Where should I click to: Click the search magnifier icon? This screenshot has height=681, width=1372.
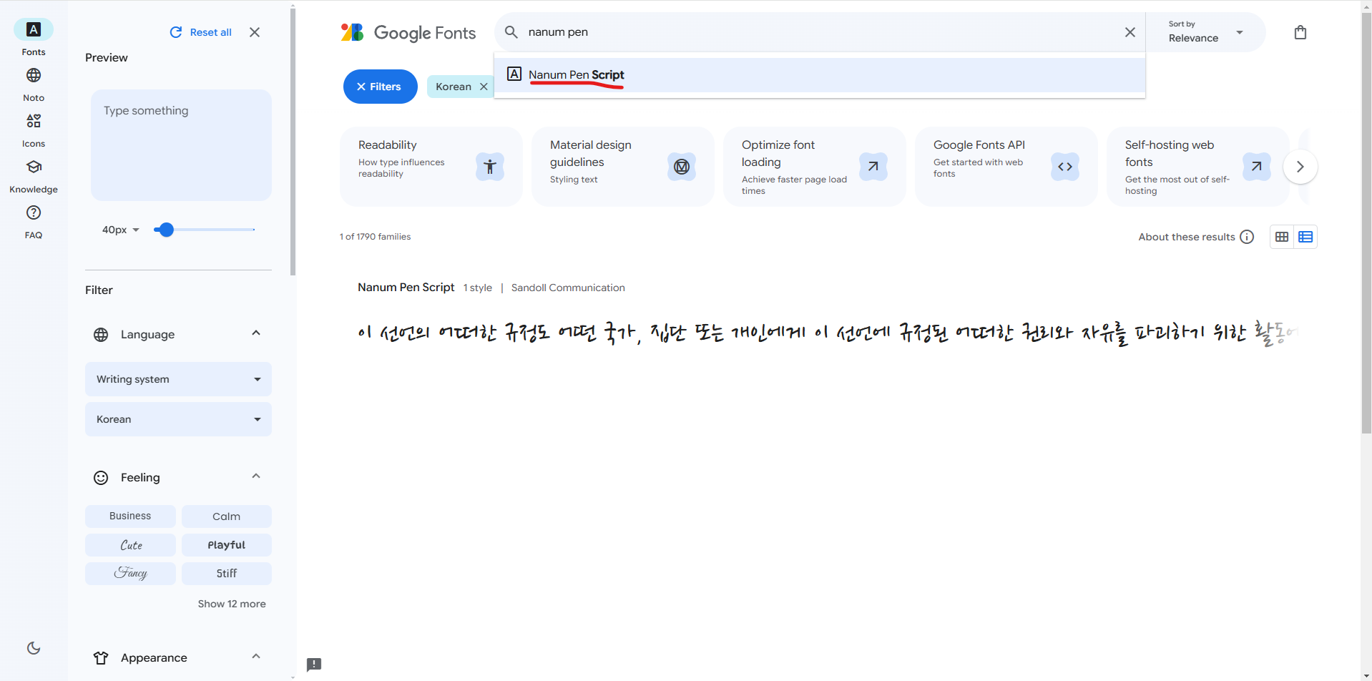pos(511,32)
